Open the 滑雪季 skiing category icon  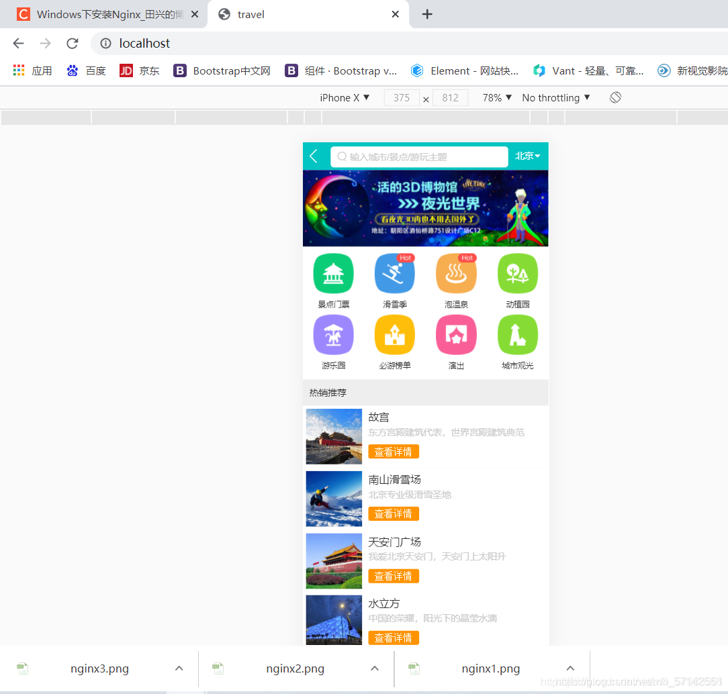395,274
